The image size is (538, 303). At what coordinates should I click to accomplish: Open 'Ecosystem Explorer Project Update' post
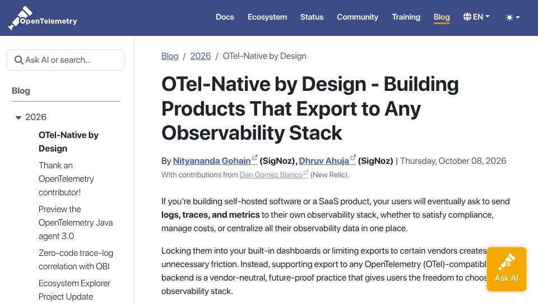tap(75, 290)
